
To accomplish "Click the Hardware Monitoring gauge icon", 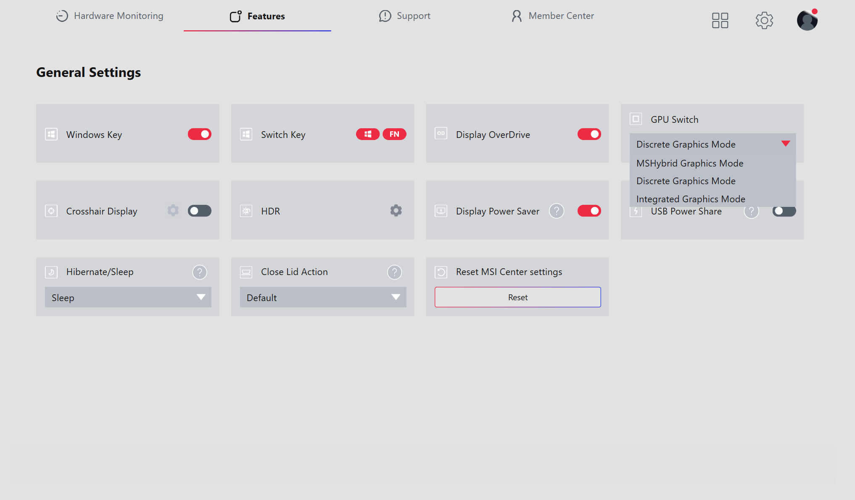I will 62,16.
